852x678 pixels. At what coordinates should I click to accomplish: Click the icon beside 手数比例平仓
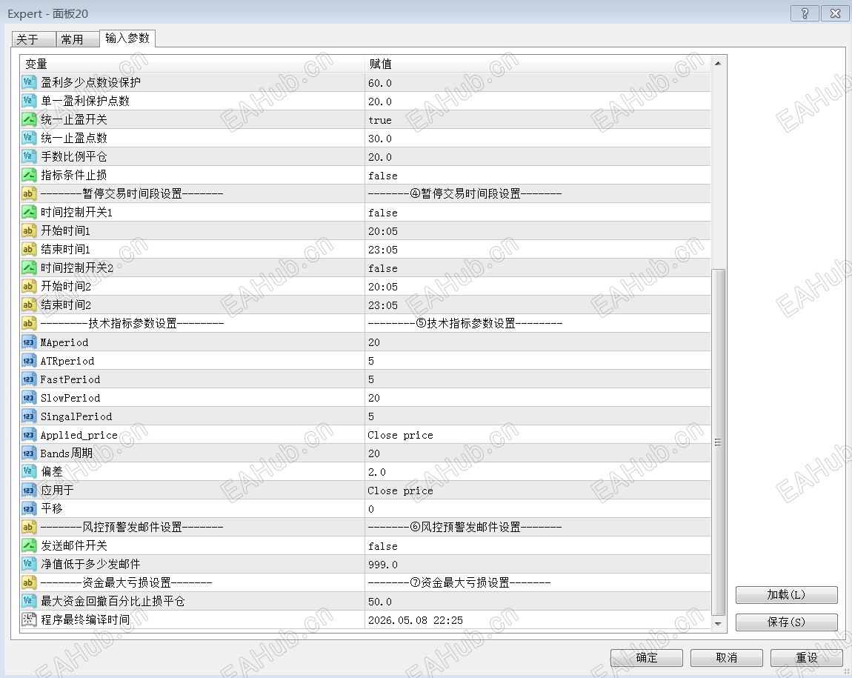coord(28,156)
